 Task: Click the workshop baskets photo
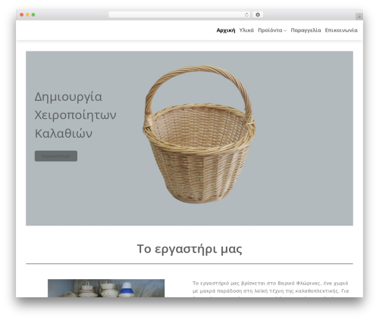[x=106, y=288]
